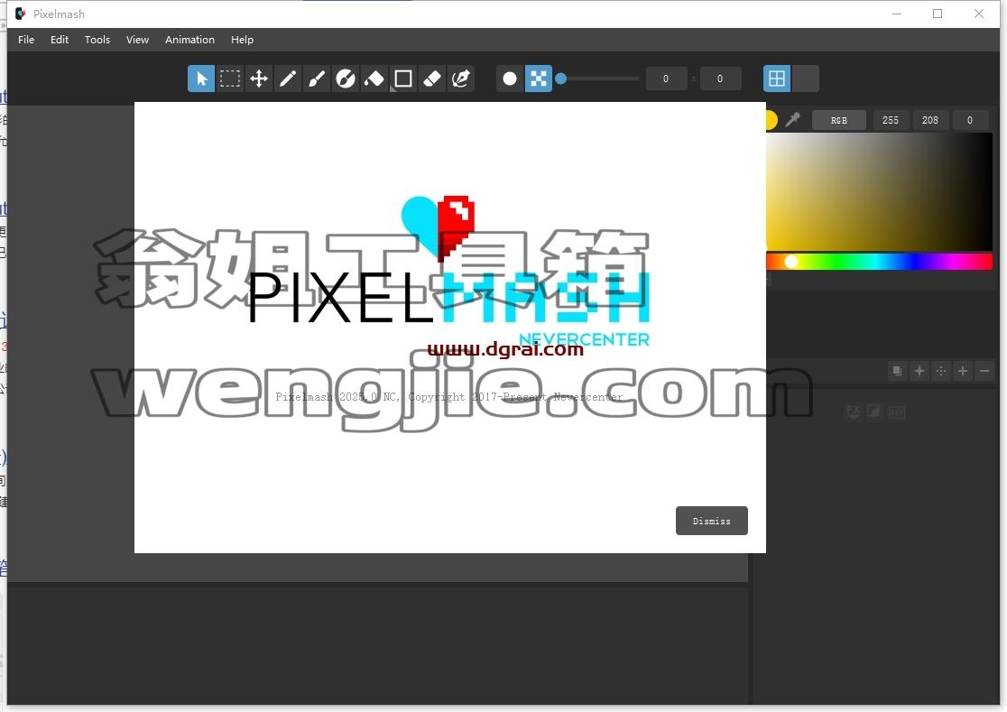Click the blank toggle beside grid button
The image size is (1007, 712).
click(x=806, y=79)
